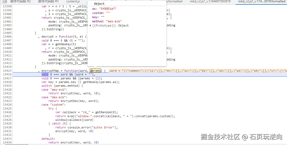Click the default: label
Viewport: 287px width, 145px height.
[48, 139]
